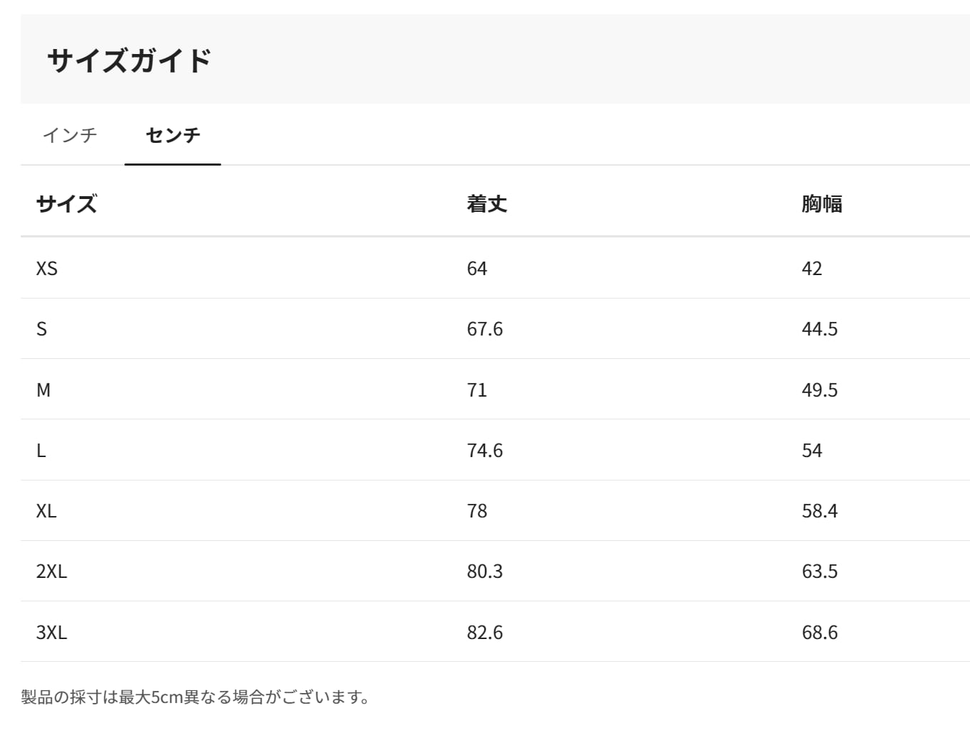Click the 着丈 value 74.6 for size L

coord(484,451)
